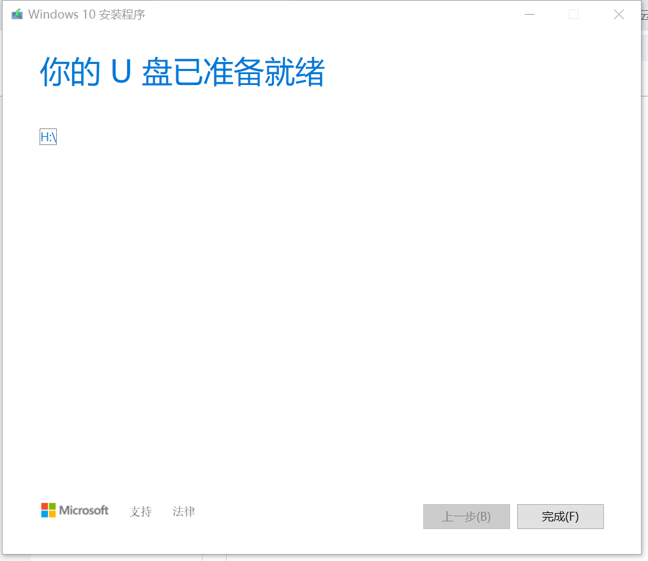The image size is (648, 561).
Task: Click the four-color Microsoft logo squares
Action: click(x=49, y=510)
